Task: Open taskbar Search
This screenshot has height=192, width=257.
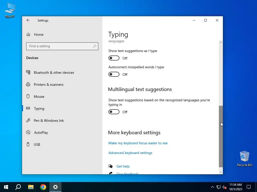Action: point(18,187)
